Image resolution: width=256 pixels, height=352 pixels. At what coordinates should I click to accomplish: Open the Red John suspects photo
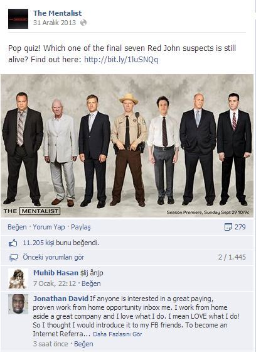(127, 145)
